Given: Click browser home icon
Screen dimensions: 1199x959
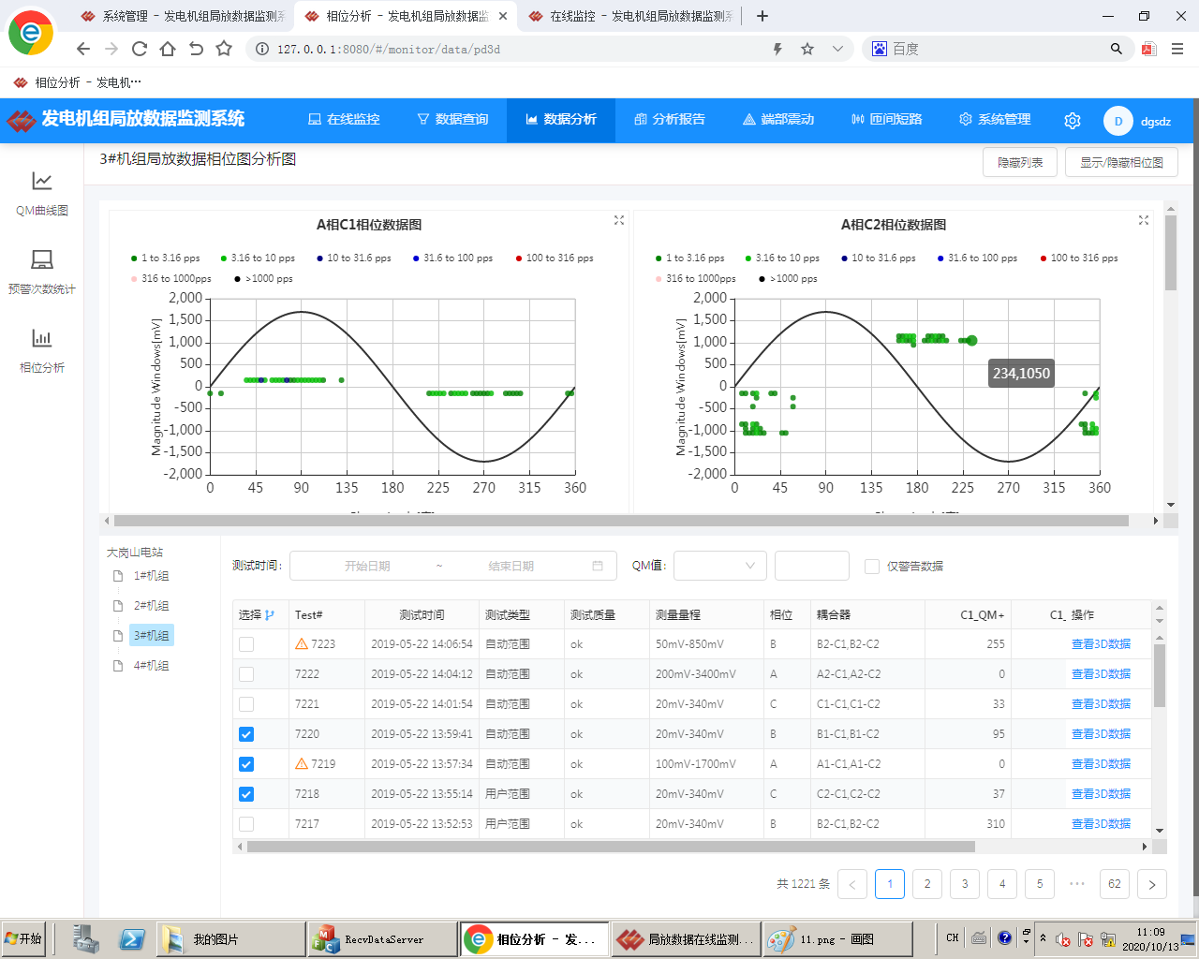Looking at the screenshot, I should pyautogui.click(x=168, y=49).
